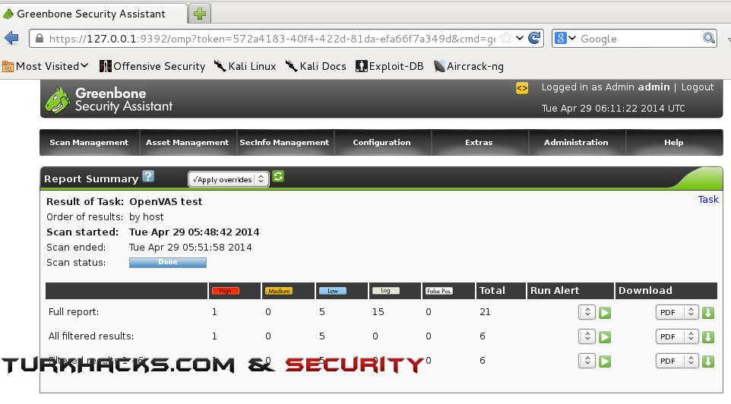The height and width of the screenshot is (404, 731).
Task: Download All filtered results report
Action: (x=708, y=337)
